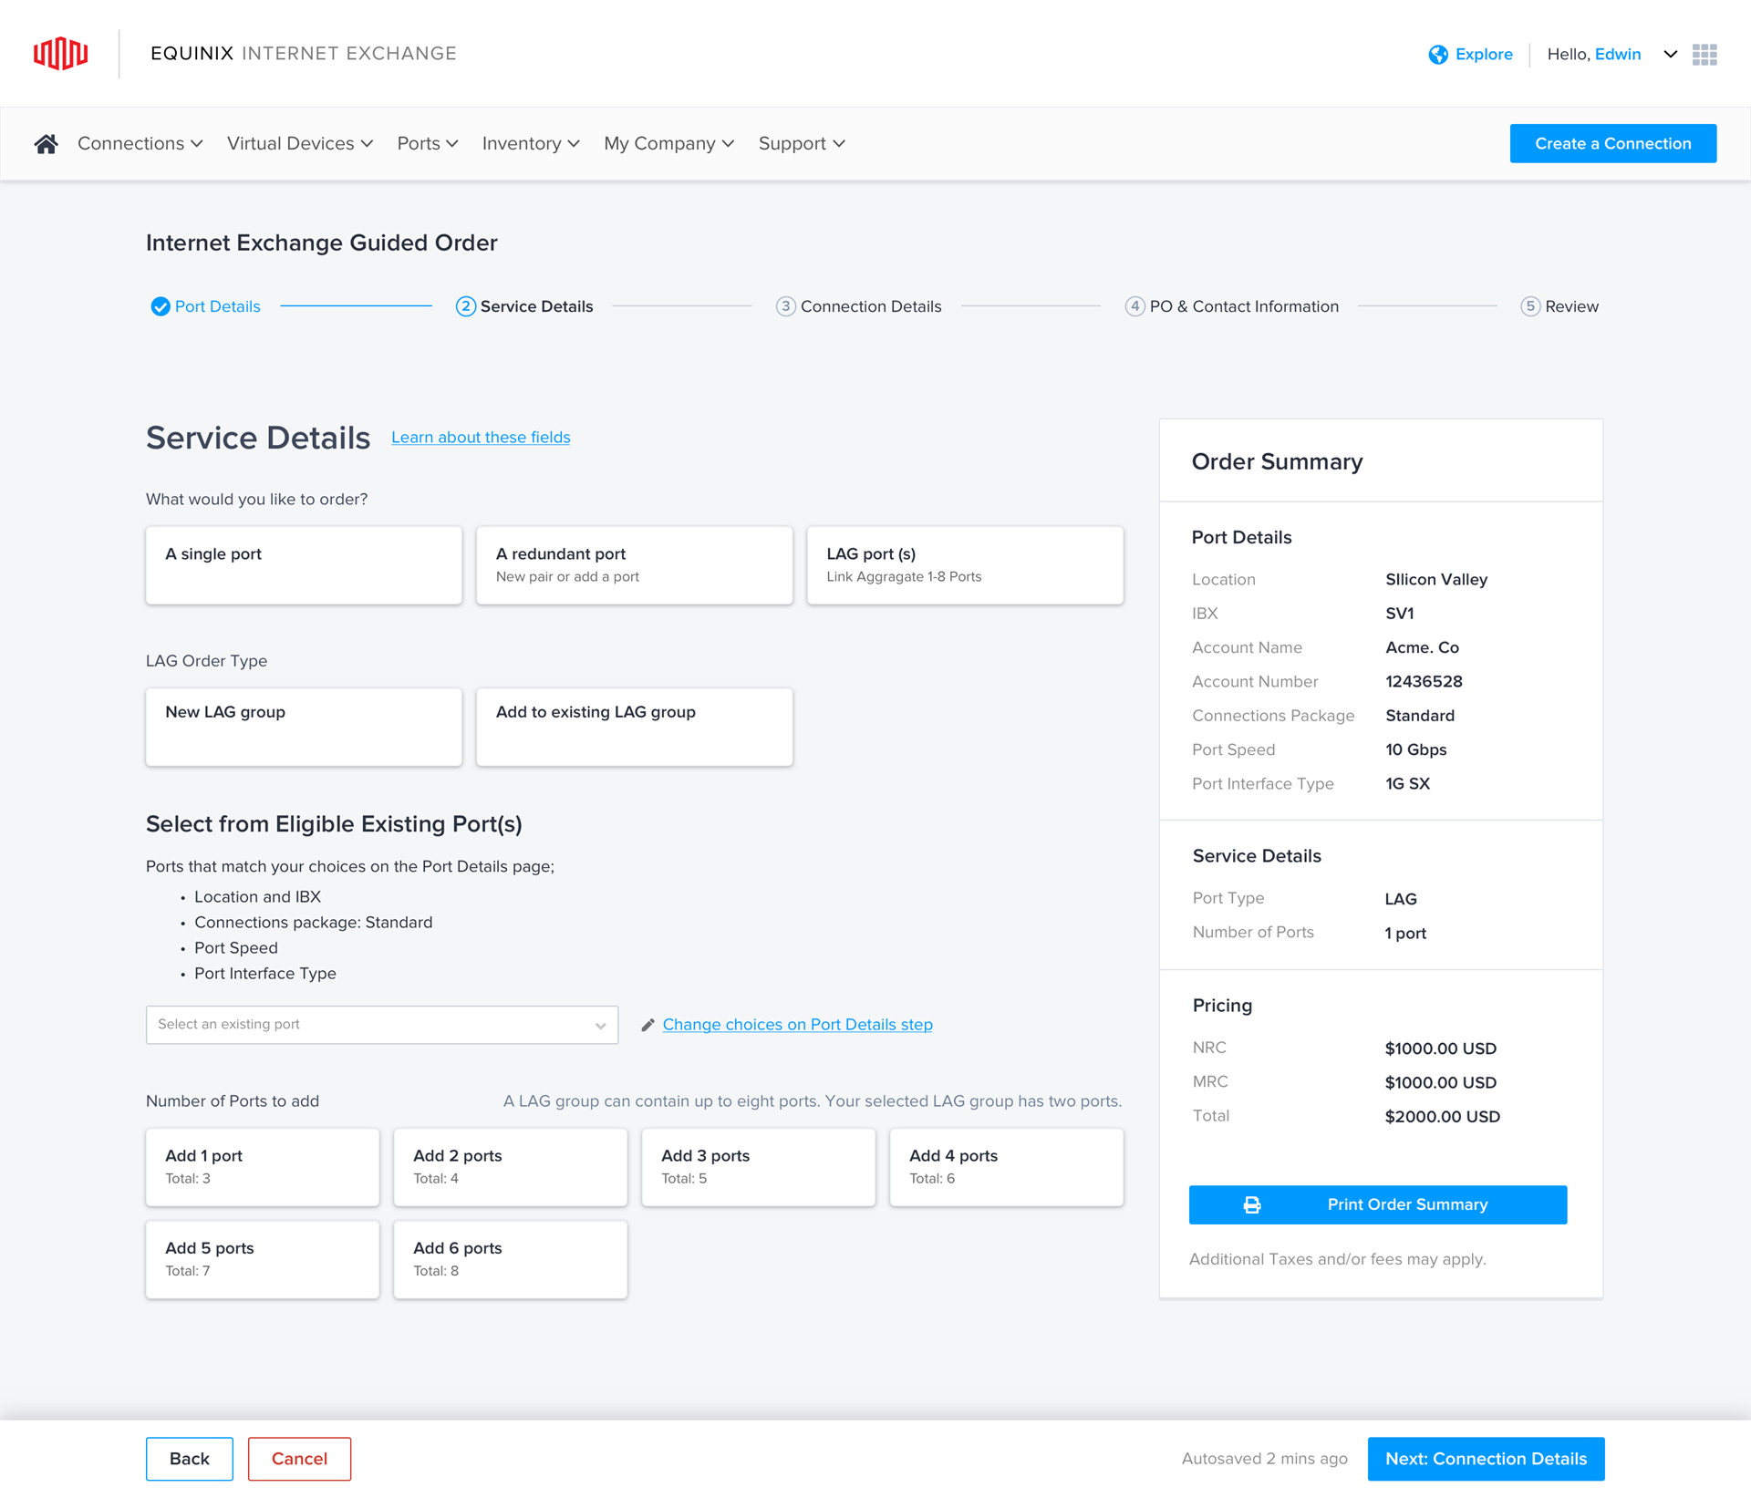Click the Account Number 12436528 value
Image resolution: width=1751 pixels, height=1498 pixels.
tap(1424, 682)
